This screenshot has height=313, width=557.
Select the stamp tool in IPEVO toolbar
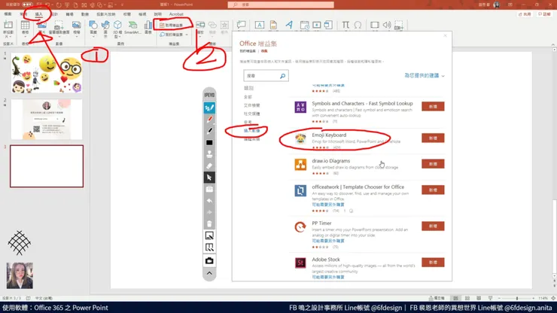(209, 154)
